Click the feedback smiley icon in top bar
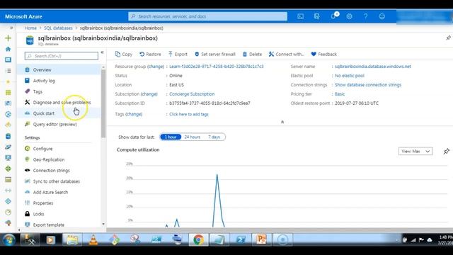The width and height of the screenshot is (453, 255). [382, 16]
